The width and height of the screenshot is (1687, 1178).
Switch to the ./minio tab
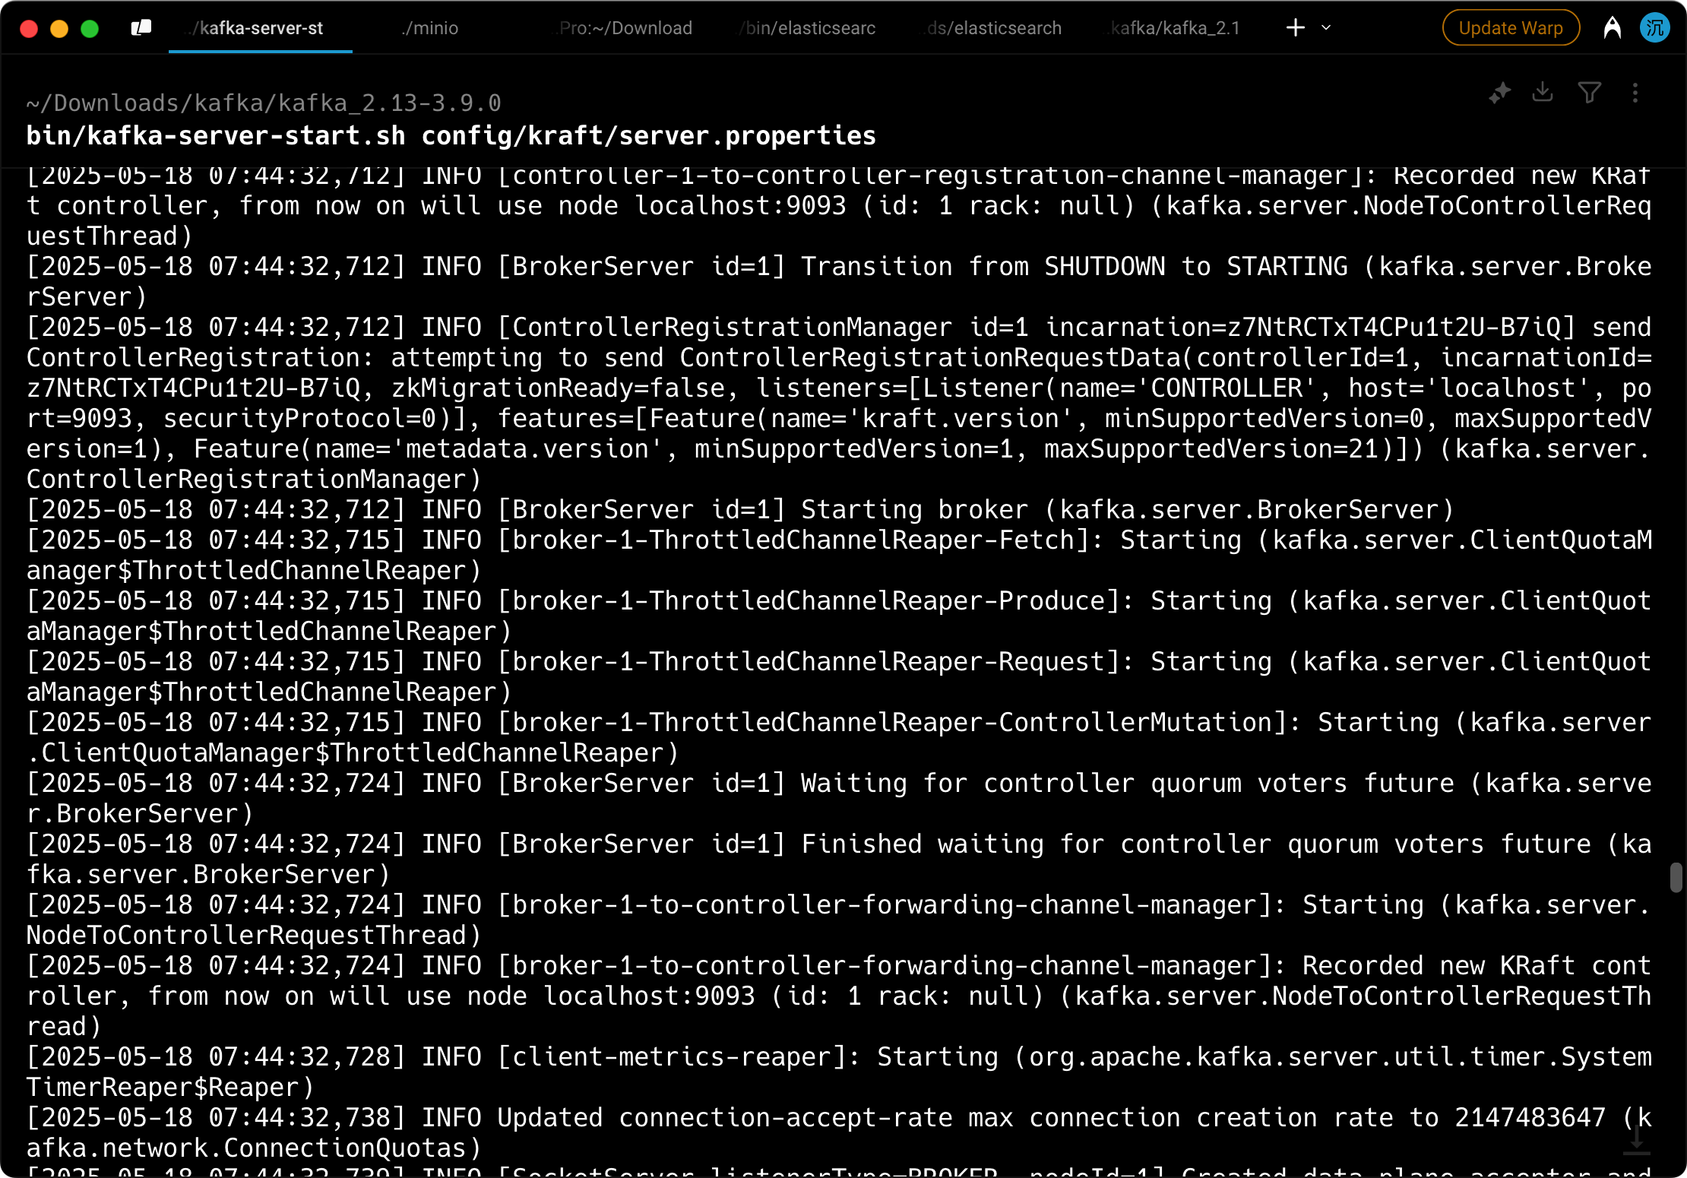[x=430, y=28]
